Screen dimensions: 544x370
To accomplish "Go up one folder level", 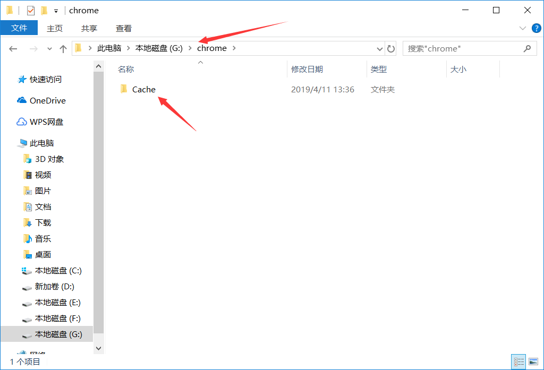I will 63,49.
